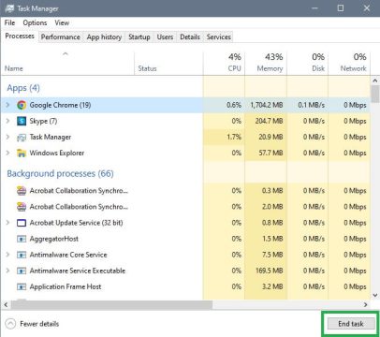Collapse to Fewer details view
Image resolution: width=380 pixels, height=337 pixels.
click(32, 324)
